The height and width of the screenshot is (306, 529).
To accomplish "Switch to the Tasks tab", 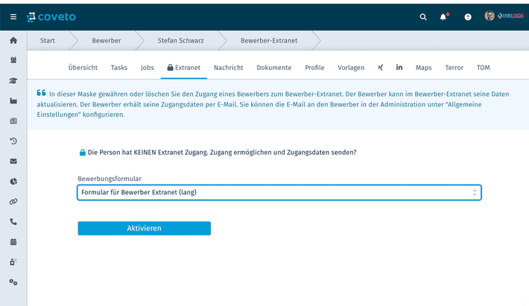I will pos(119,68).
